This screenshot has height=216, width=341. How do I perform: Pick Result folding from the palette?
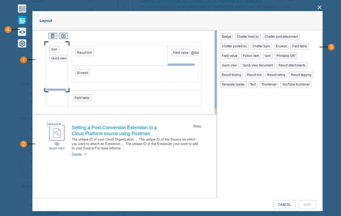click(x=231, y=75)
